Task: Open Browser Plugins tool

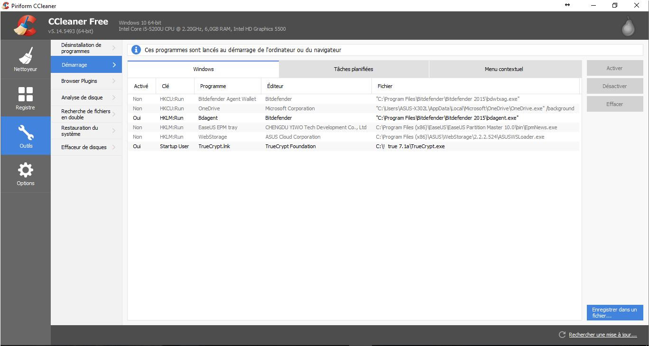Action: (x=86, y=81)
